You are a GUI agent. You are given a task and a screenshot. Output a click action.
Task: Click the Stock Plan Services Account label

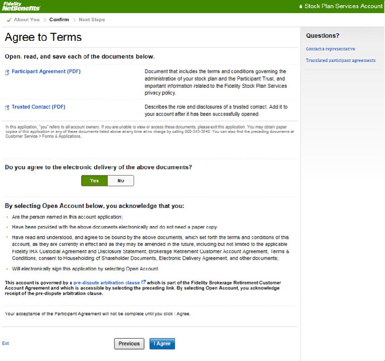[344, 7]
